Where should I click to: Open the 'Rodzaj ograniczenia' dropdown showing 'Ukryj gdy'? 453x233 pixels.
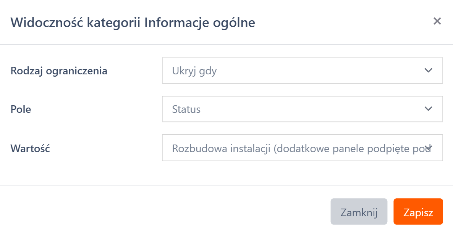click(x=302, y=71)
